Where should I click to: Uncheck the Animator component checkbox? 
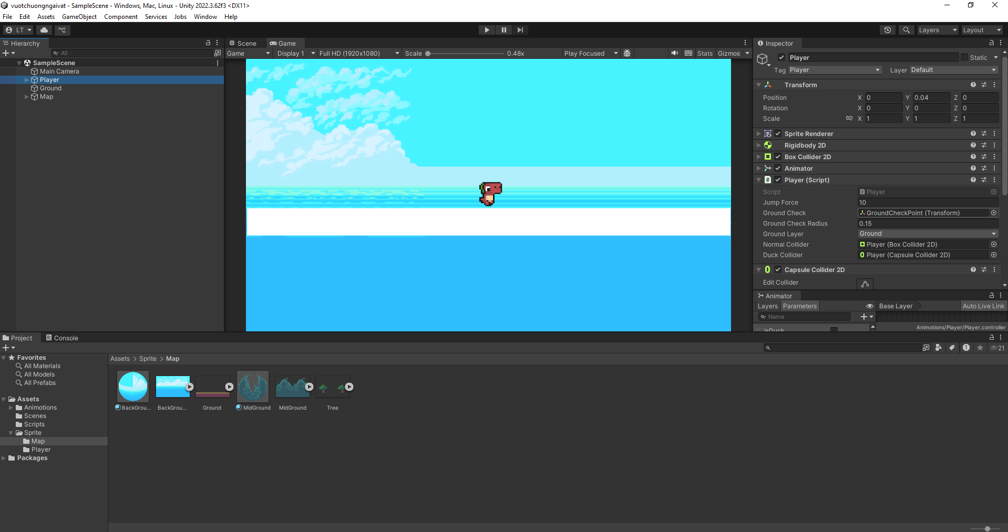click(x=778, y=169)
